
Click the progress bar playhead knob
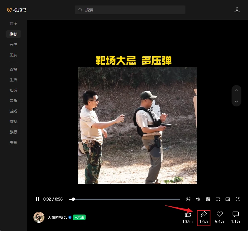click(x=73, y=199)
